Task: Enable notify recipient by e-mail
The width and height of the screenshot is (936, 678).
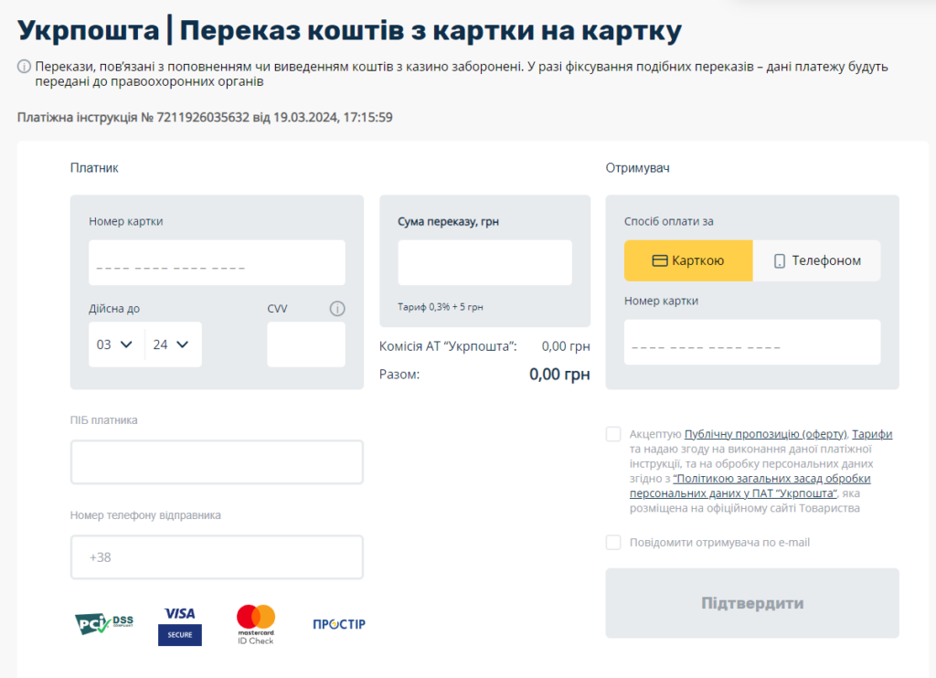Action: tap(613, 542)
